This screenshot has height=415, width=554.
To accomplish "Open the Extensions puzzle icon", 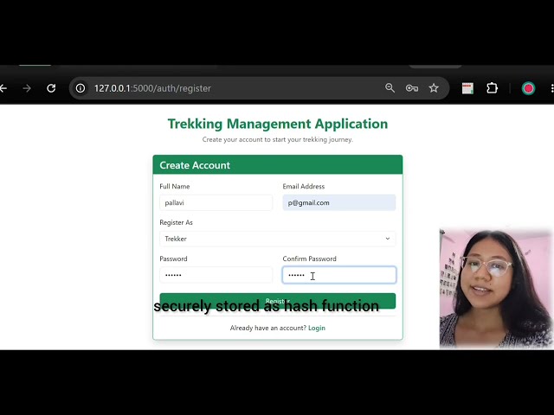I will [492, 88].
